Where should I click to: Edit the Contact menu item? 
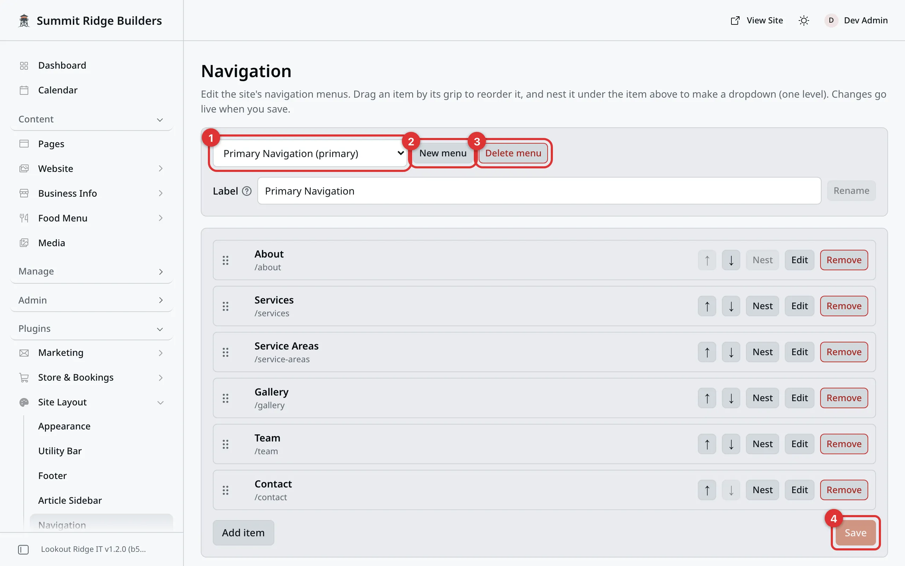[799, 490]
